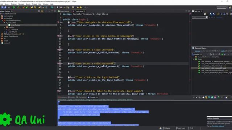Click Collapse All icon in Outline toolbar
232x130 pixels.
click(x=211, y=55)
